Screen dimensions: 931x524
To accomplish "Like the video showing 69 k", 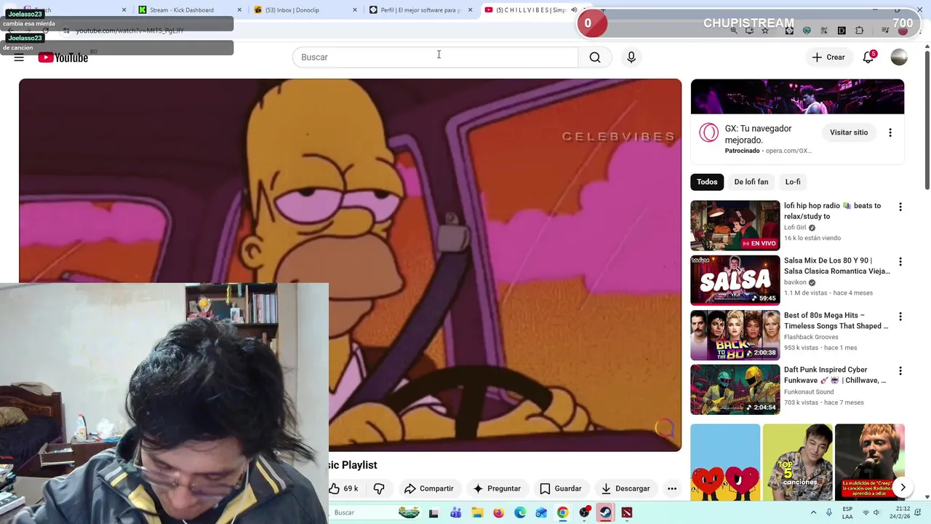I will (344, 488).
